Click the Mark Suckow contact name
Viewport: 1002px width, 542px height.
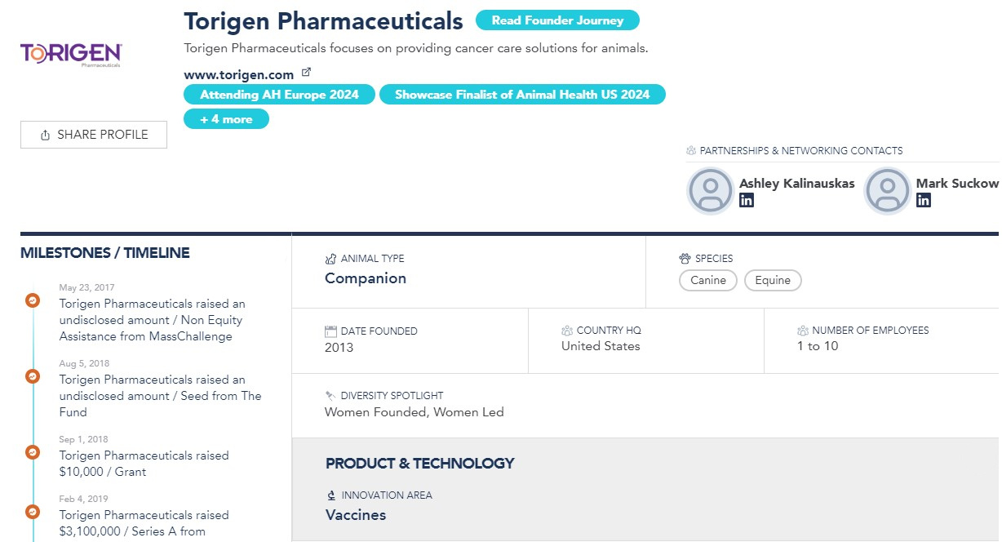[957, 184]
